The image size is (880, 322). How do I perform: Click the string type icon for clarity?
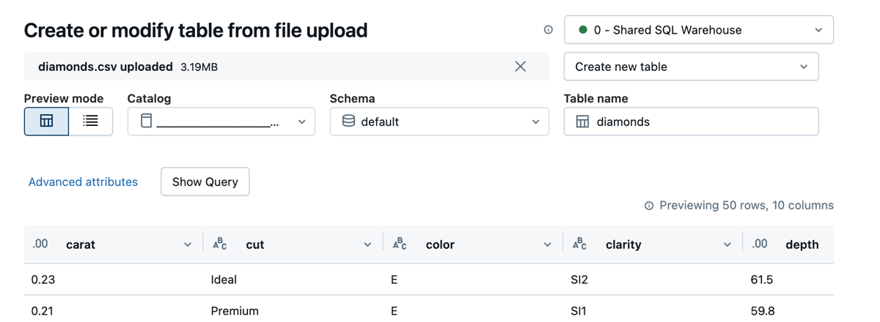coord(579,244)
